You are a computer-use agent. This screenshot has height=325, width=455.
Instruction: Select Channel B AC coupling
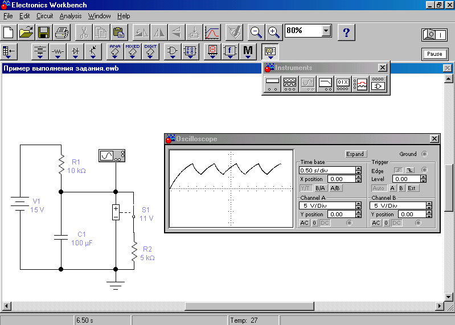(x=376, y=223)
